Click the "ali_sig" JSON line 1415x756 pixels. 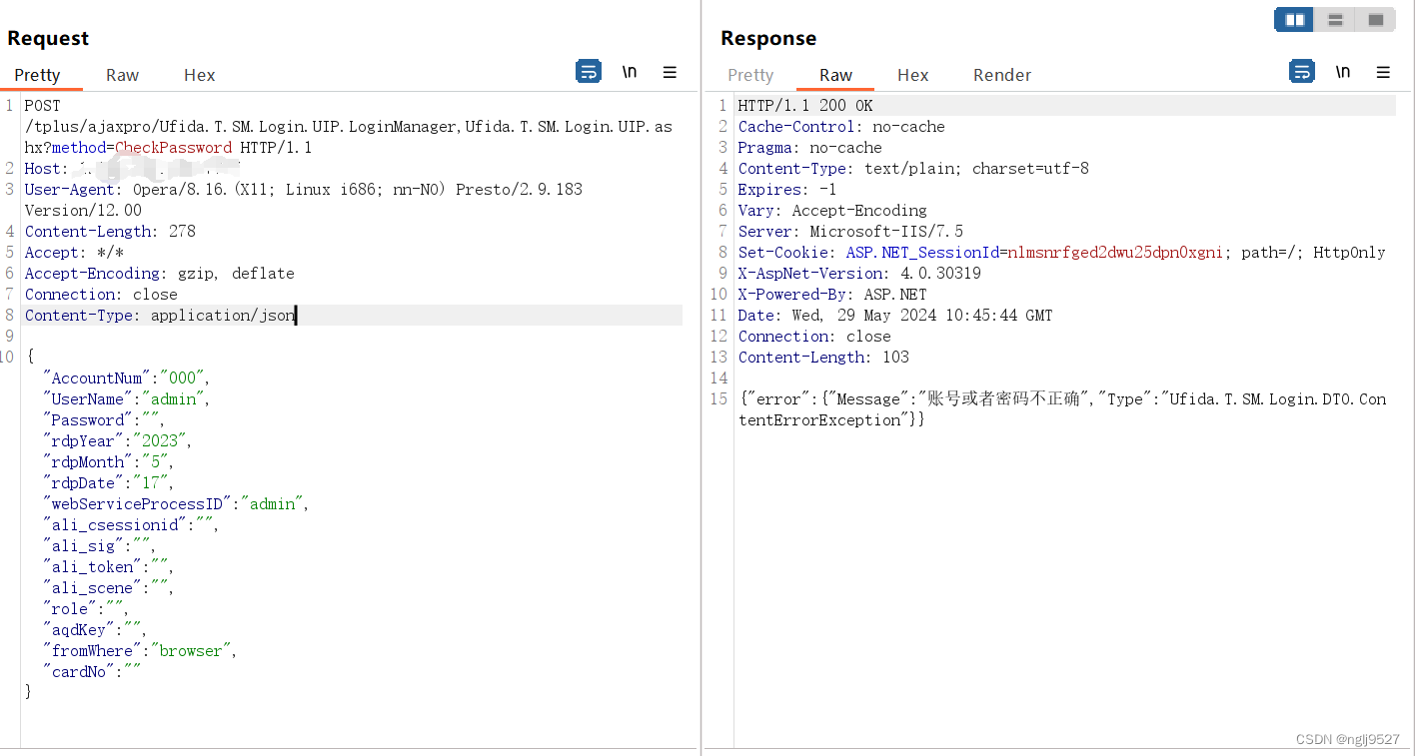99,546
